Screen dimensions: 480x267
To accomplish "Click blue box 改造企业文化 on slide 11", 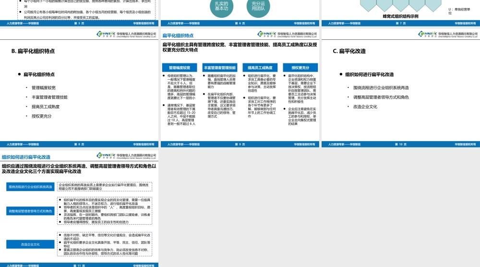I will (x=30, y=244).
